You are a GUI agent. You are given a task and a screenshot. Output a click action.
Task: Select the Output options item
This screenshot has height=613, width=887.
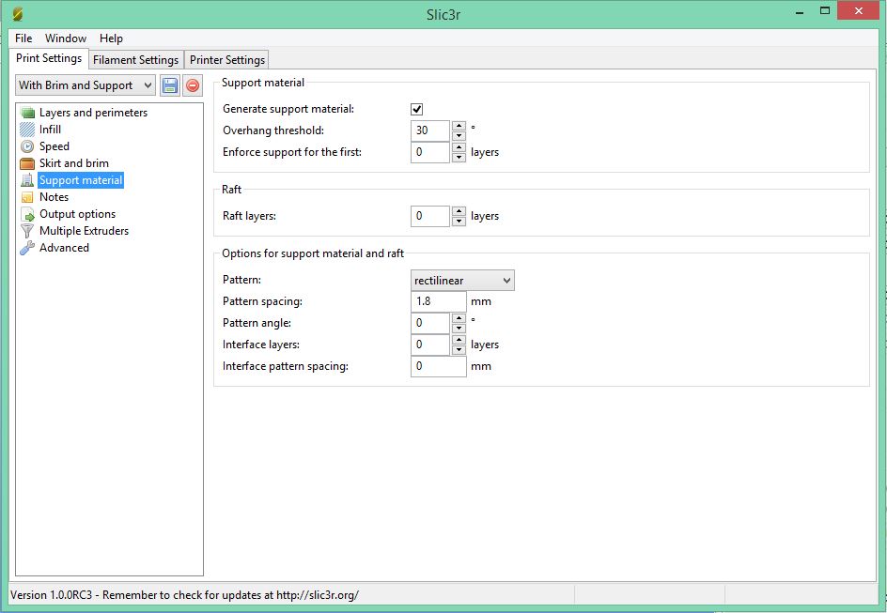click(x=77, y=214)
